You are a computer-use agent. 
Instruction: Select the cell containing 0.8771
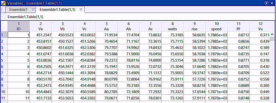coord(239,60)
